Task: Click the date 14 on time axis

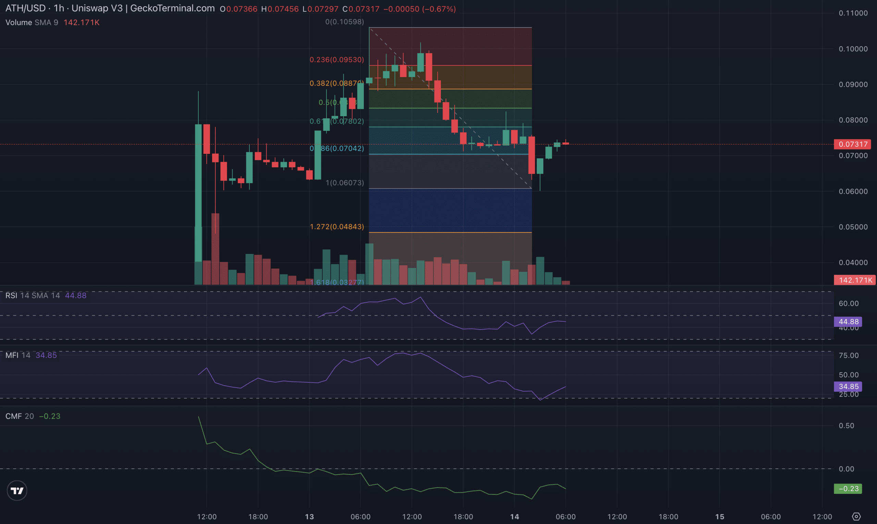Action: coord(515,516)
